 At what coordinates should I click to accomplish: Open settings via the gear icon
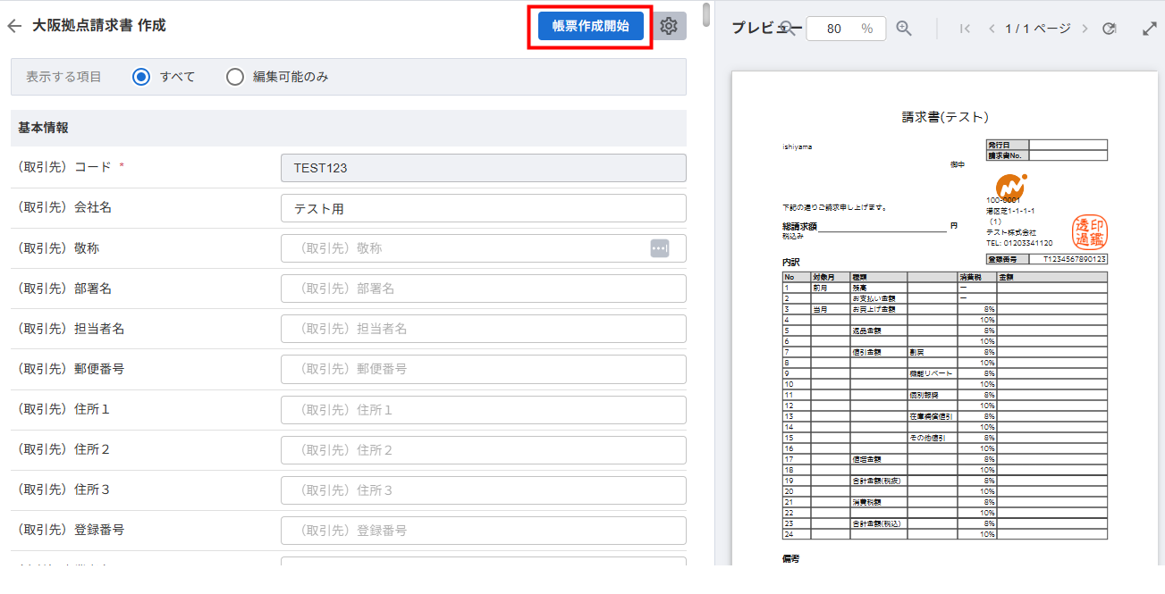(x=669, y=26)
